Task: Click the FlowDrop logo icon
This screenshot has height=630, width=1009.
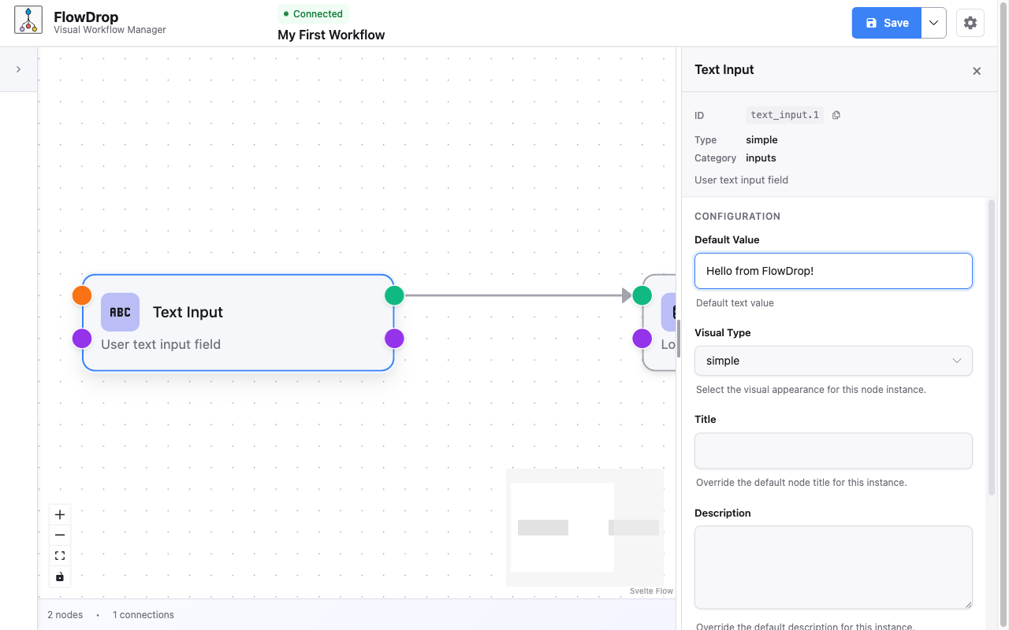Action: click(28, 20)
